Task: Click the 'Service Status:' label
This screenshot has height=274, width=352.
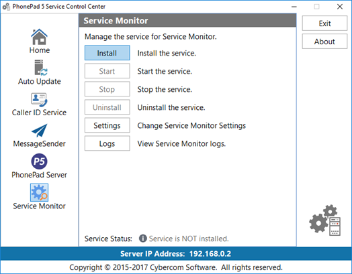Action: 108,238
